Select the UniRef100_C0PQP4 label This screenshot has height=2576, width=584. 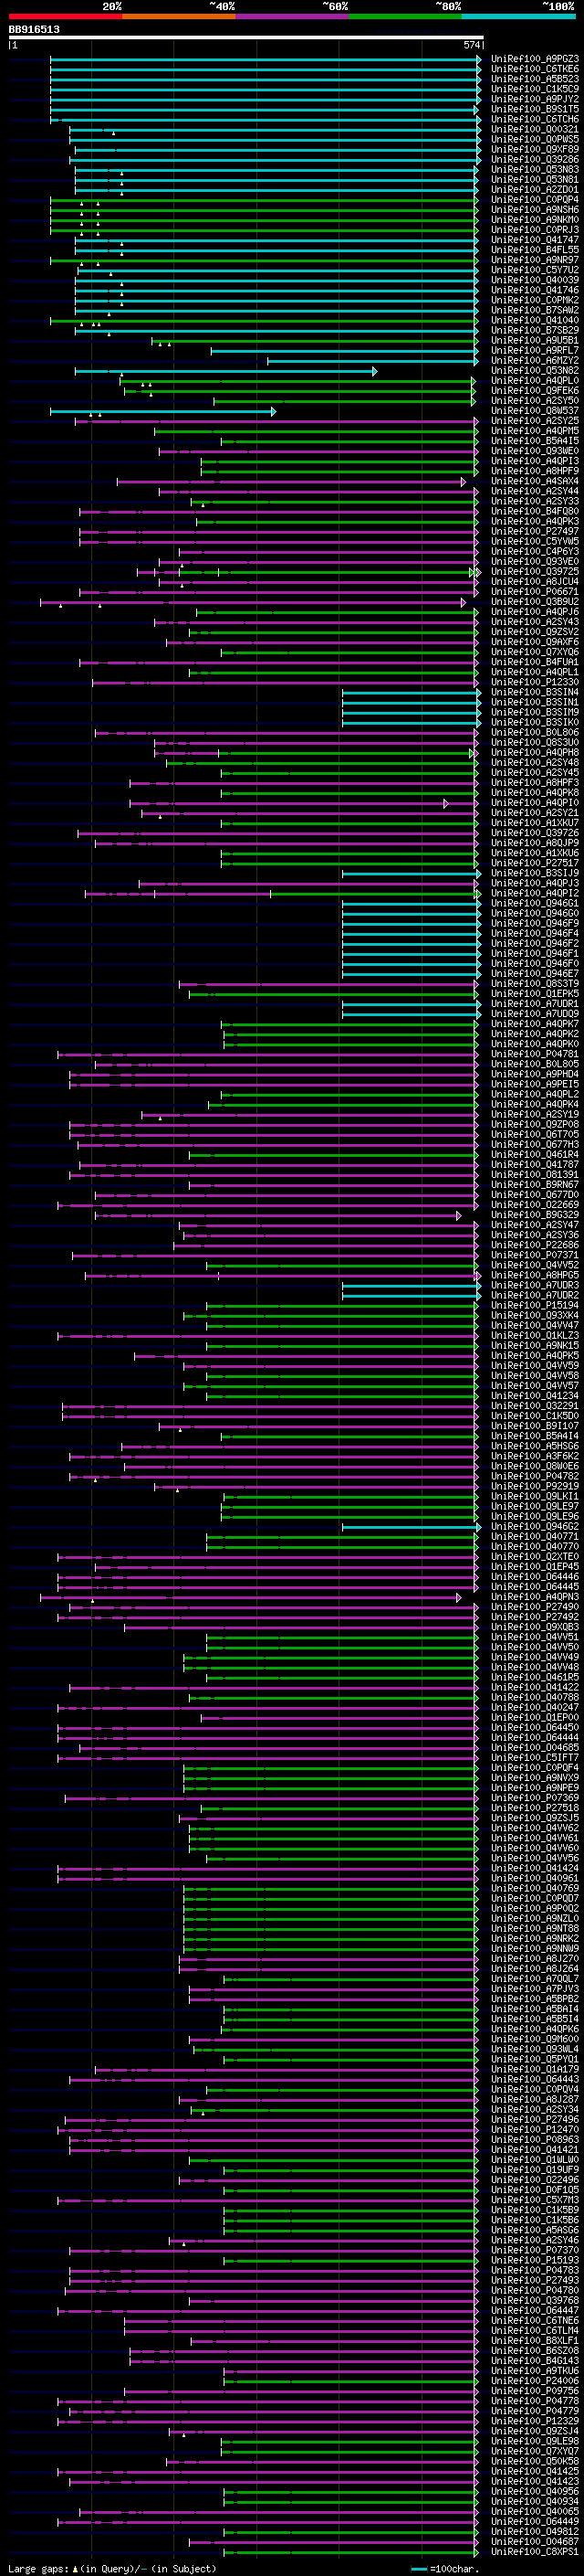coord(534,200)
